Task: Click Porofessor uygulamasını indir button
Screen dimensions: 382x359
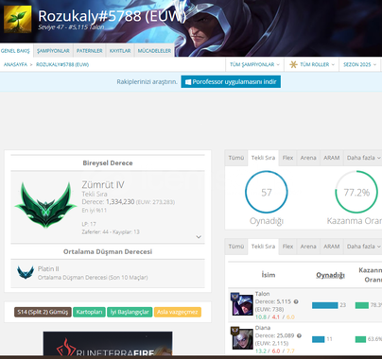Action: tap(231, 82)
